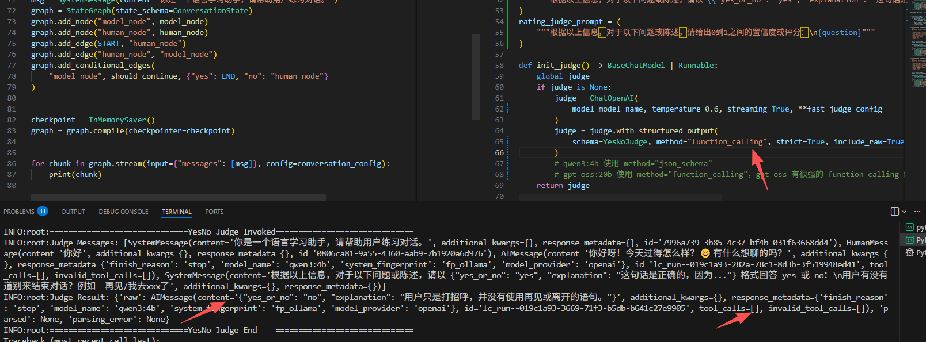Click 'graph.add_edge(START, "human_node")' line

pyautogui.click(x=108, y=43)
